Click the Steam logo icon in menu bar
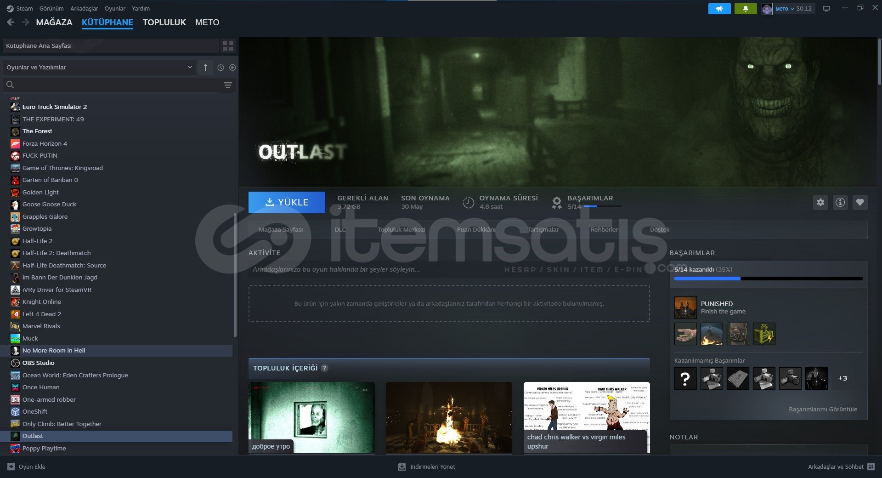This screenshot has width=882, height=478. click(10, 8)
